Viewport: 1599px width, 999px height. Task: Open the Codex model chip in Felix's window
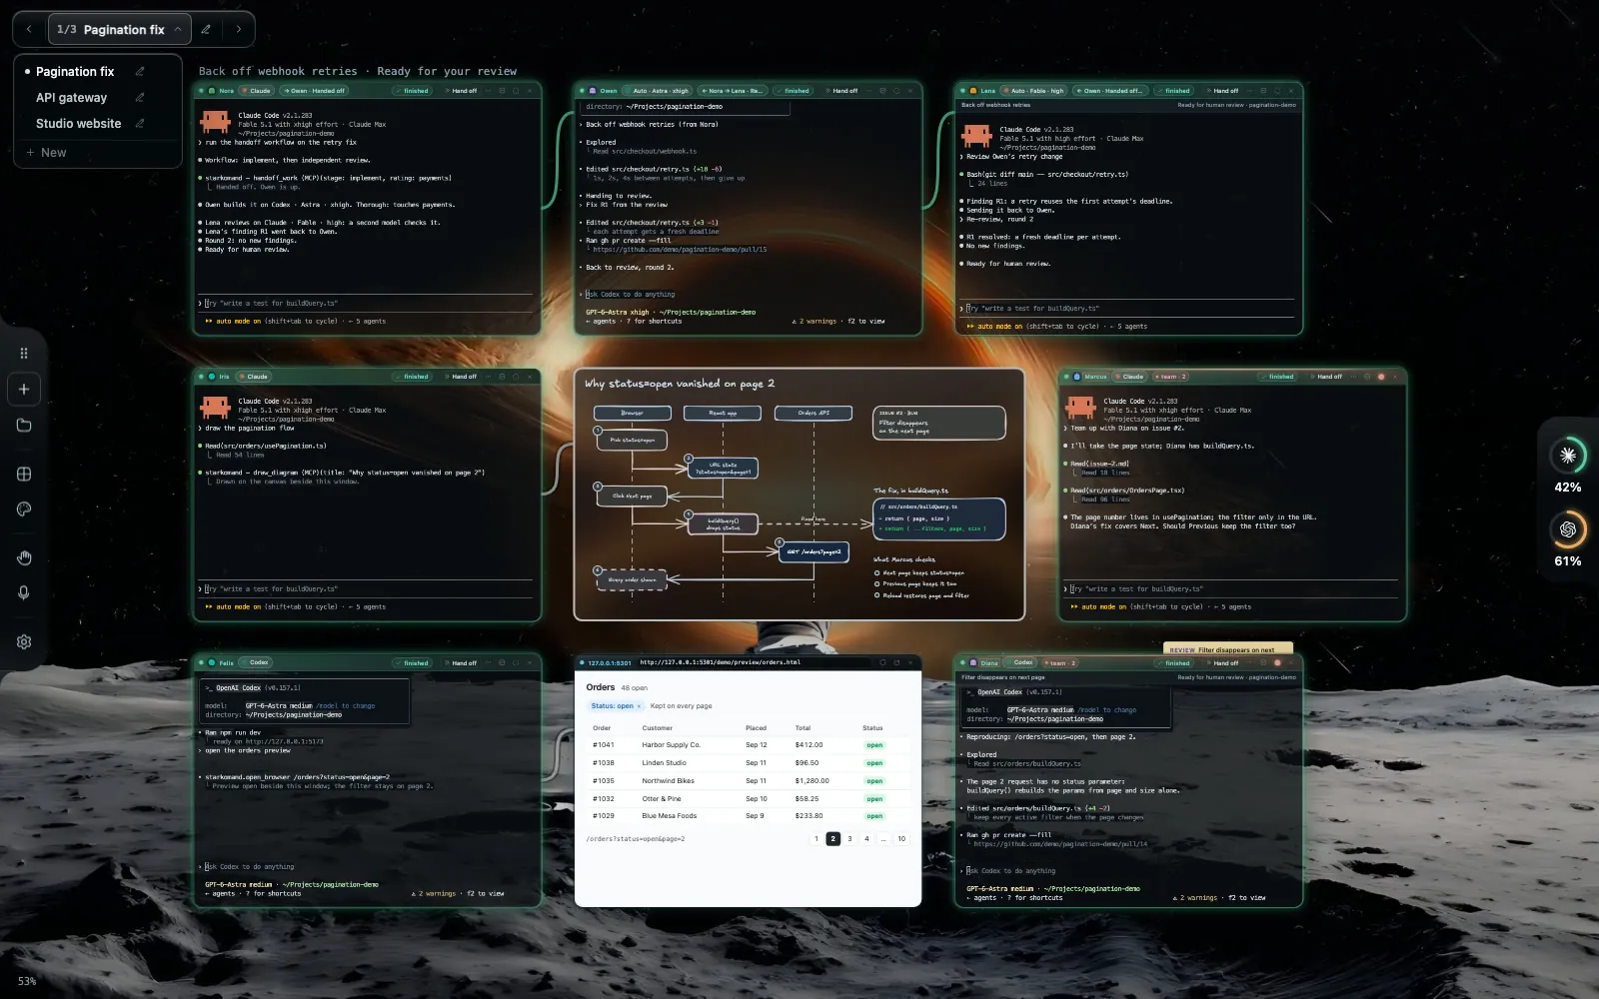[257, 663]
